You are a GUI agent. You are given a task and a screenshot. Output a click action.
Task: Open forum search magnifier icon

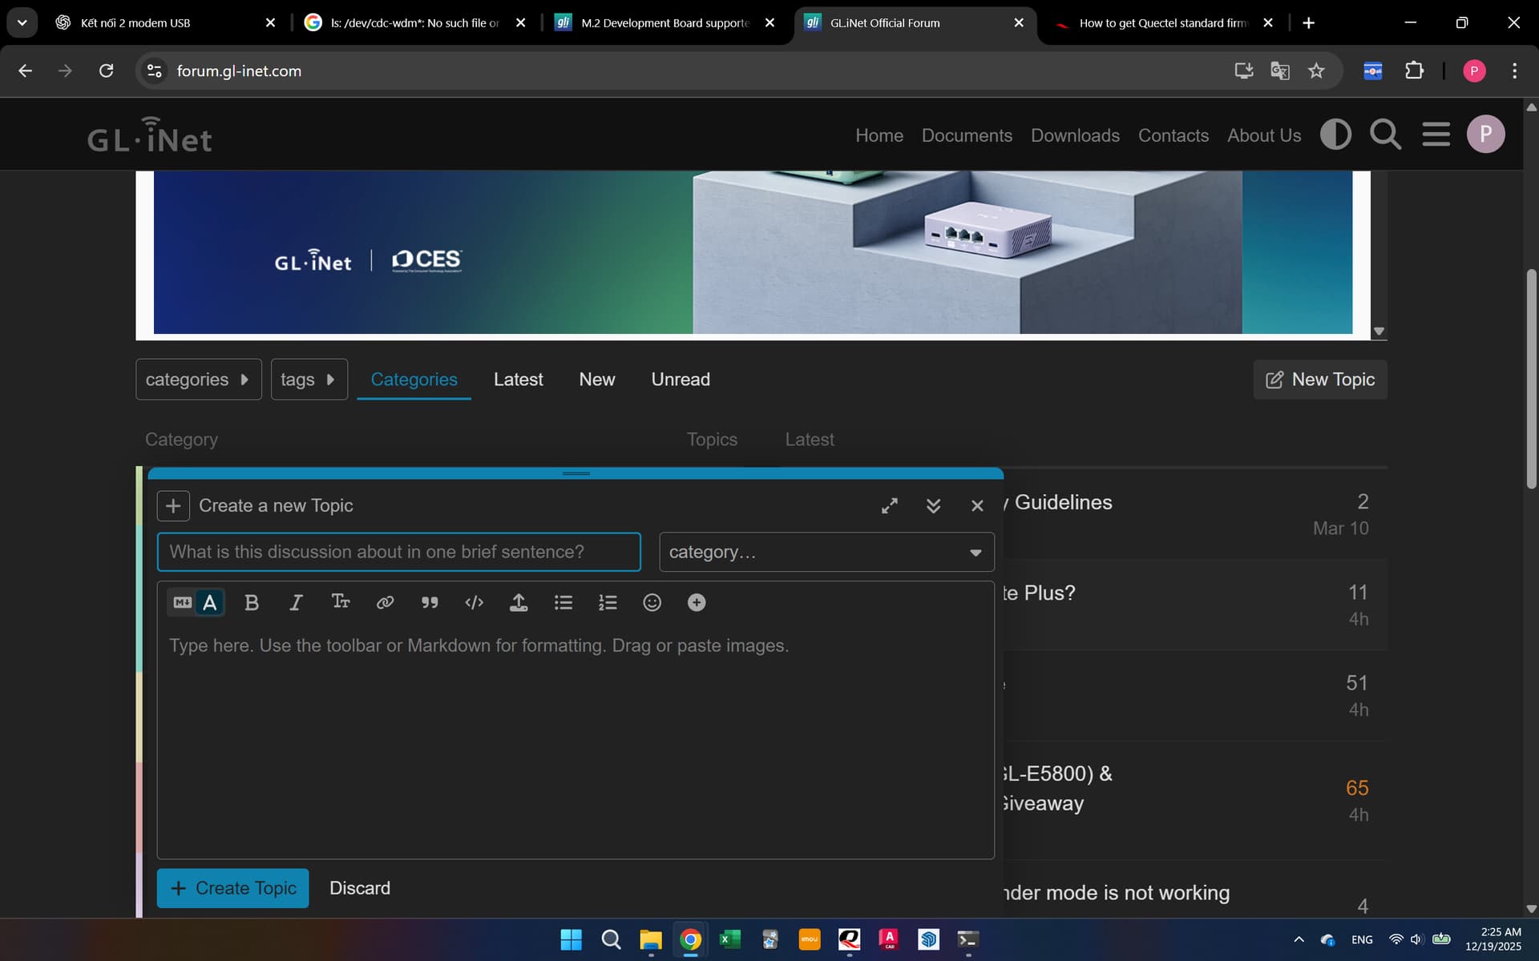(x=1385, y=135)
